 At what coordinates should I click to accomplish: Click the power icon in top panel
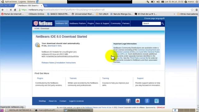[197, 2]
